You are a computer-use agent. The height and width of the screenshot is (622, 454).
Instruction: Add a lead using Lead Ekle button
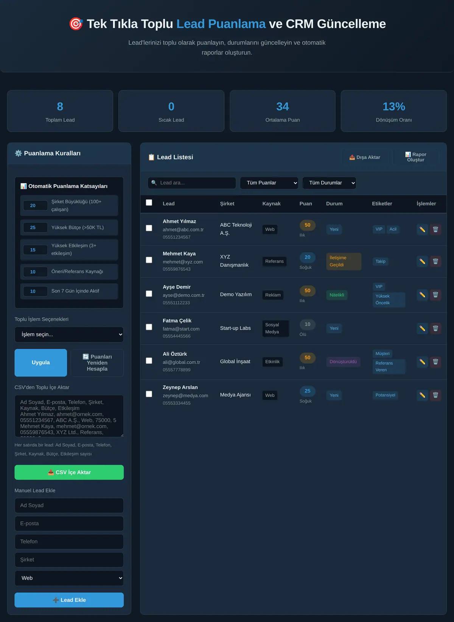pyautogui.click(x=69, y=600)
